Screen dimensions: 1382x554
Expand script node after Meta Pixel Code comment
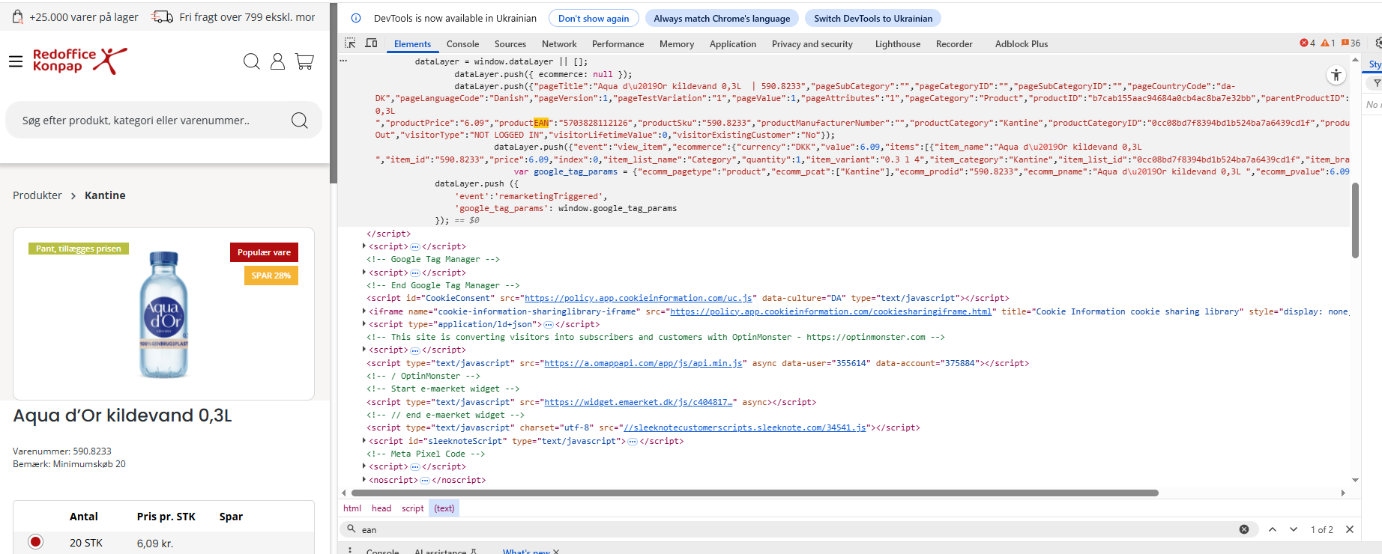pos(364,466)
